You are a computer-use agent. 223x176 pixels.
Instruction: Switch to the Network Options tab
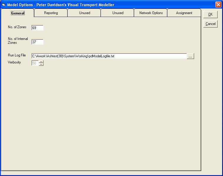151,13
